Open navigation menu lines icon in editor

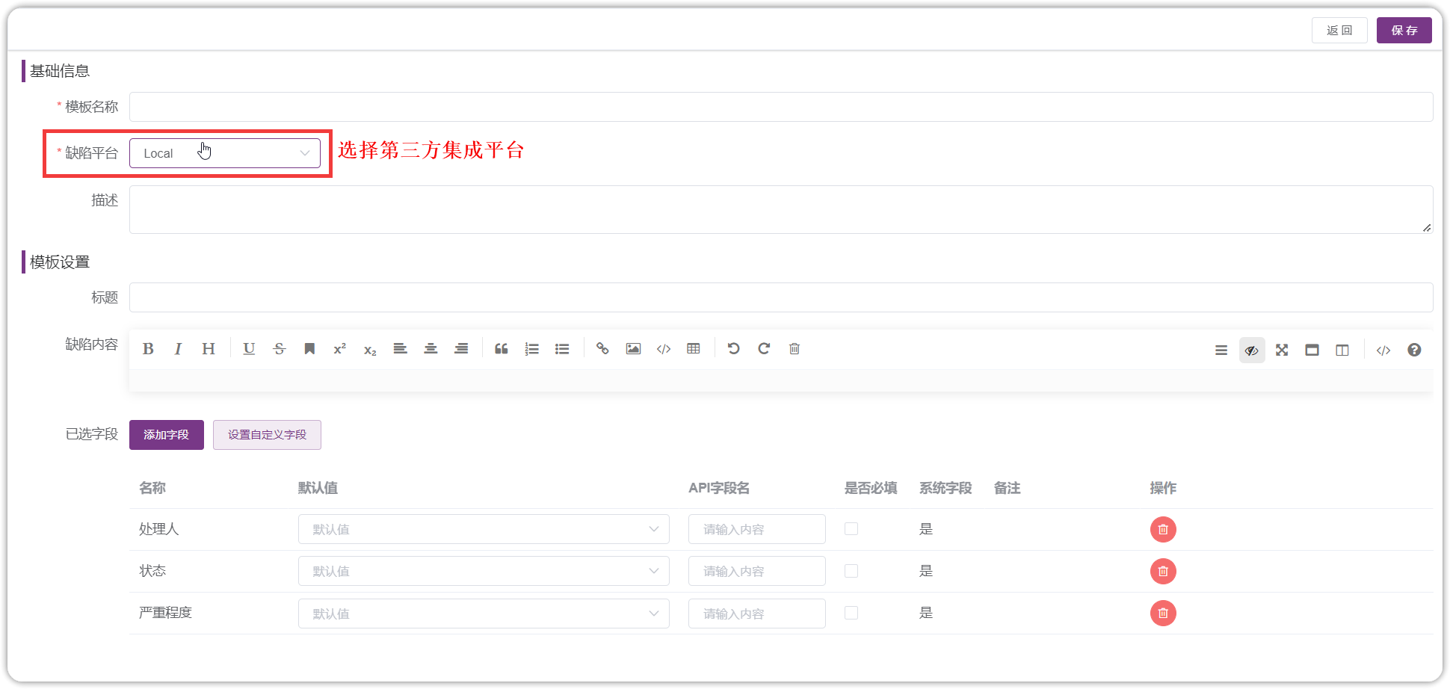1221,350
